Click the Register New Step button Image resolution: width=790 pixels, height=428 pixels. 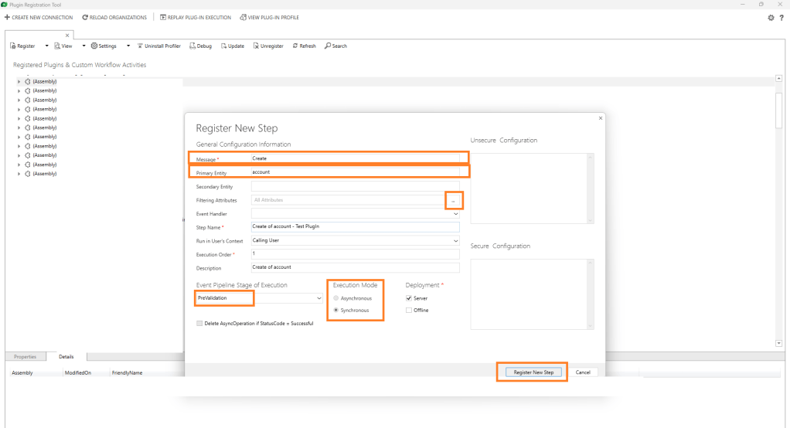[x=533, y=372]
